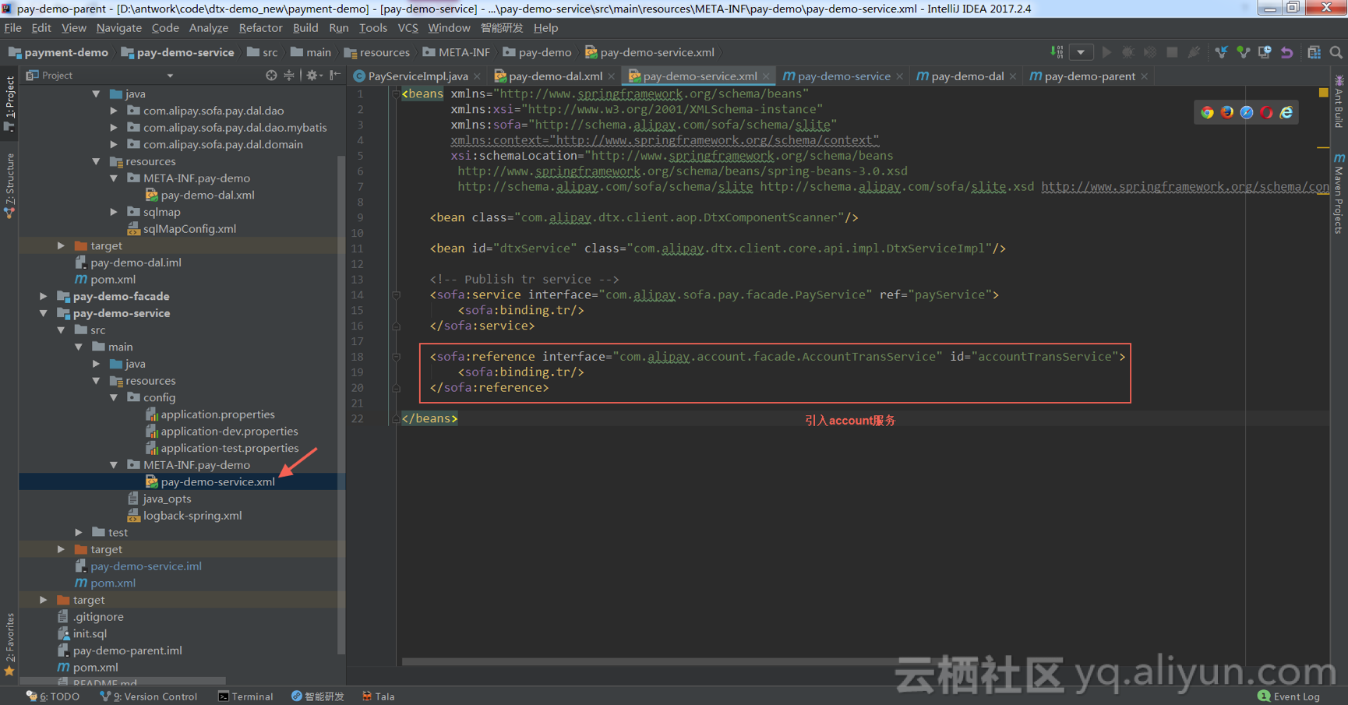Switch to the PayServiceImpl.java tab

pos(418,76)
